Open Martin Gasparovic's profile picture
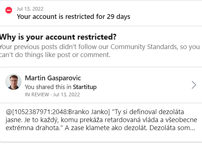This screenshot has width=202, height=145. coord(13,82)
